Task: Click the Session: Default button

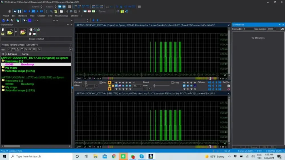Action: point(36,39)
